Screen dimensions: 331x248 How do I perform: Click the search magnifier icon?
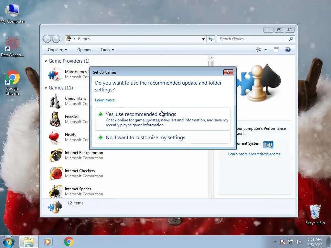291,39
